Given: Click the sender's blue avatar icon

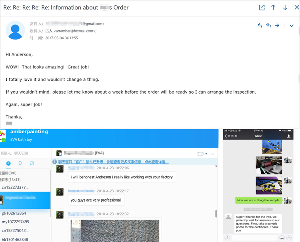Looking at the screenshot, I should [16, 30].
